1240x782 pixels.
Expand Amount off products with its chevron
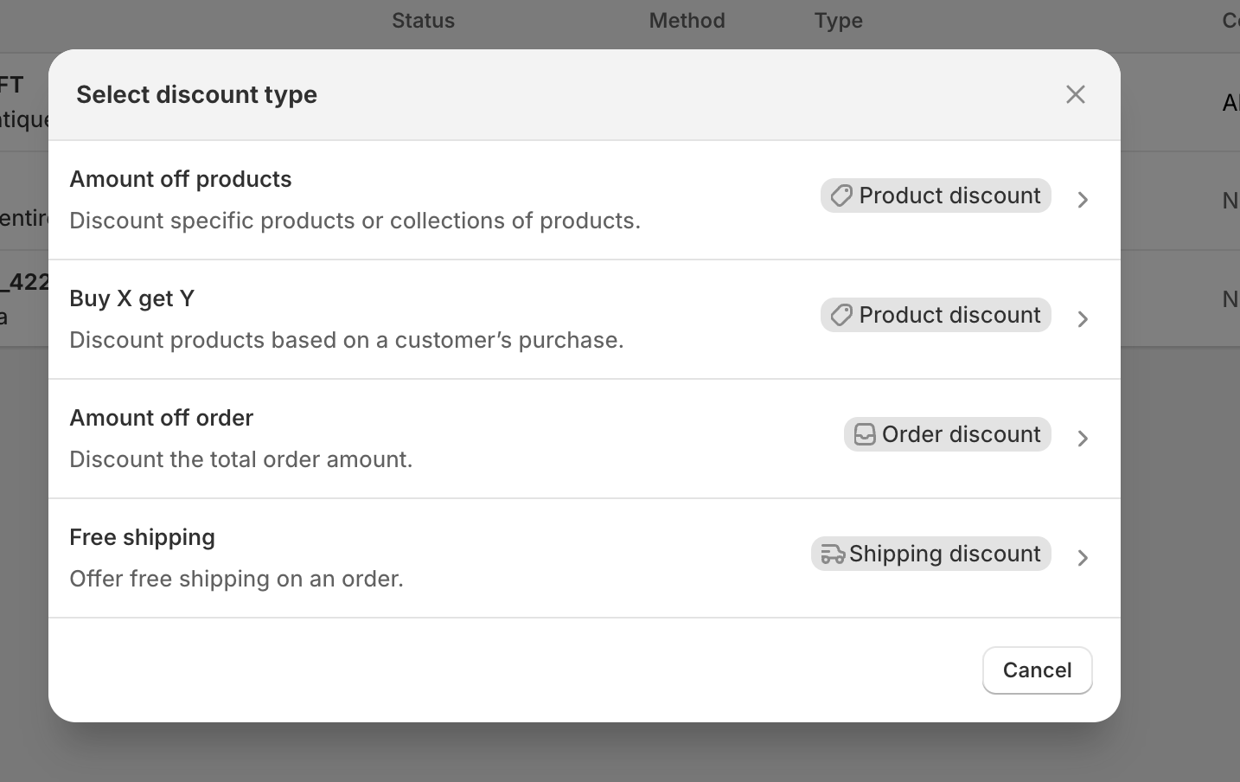pos(1083,200)
